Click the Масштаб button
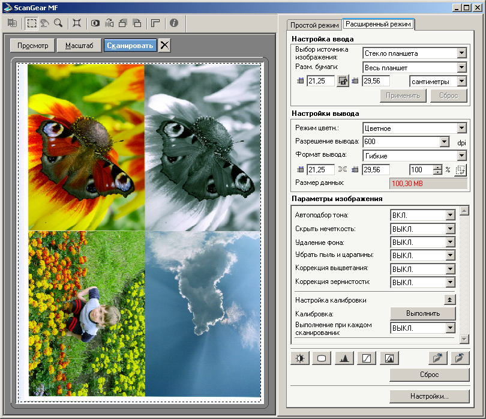Screen dimensions: 486x419 coord(79,46)
